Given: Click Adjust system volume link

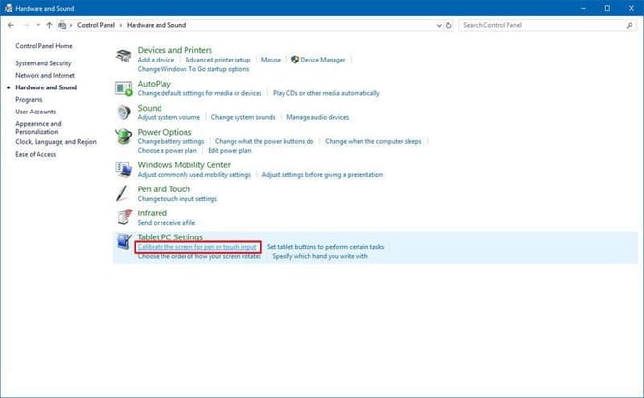Looking at the screenshot, I should (169, 117).
